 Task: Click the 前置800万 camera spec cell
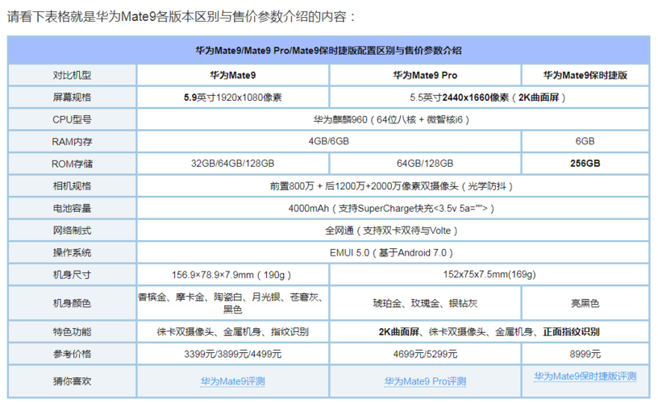point(393,185)
